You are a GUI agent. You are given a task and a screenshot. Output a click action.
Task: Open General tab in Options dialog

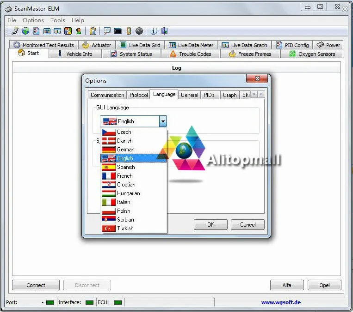click(x=189, y=95)
